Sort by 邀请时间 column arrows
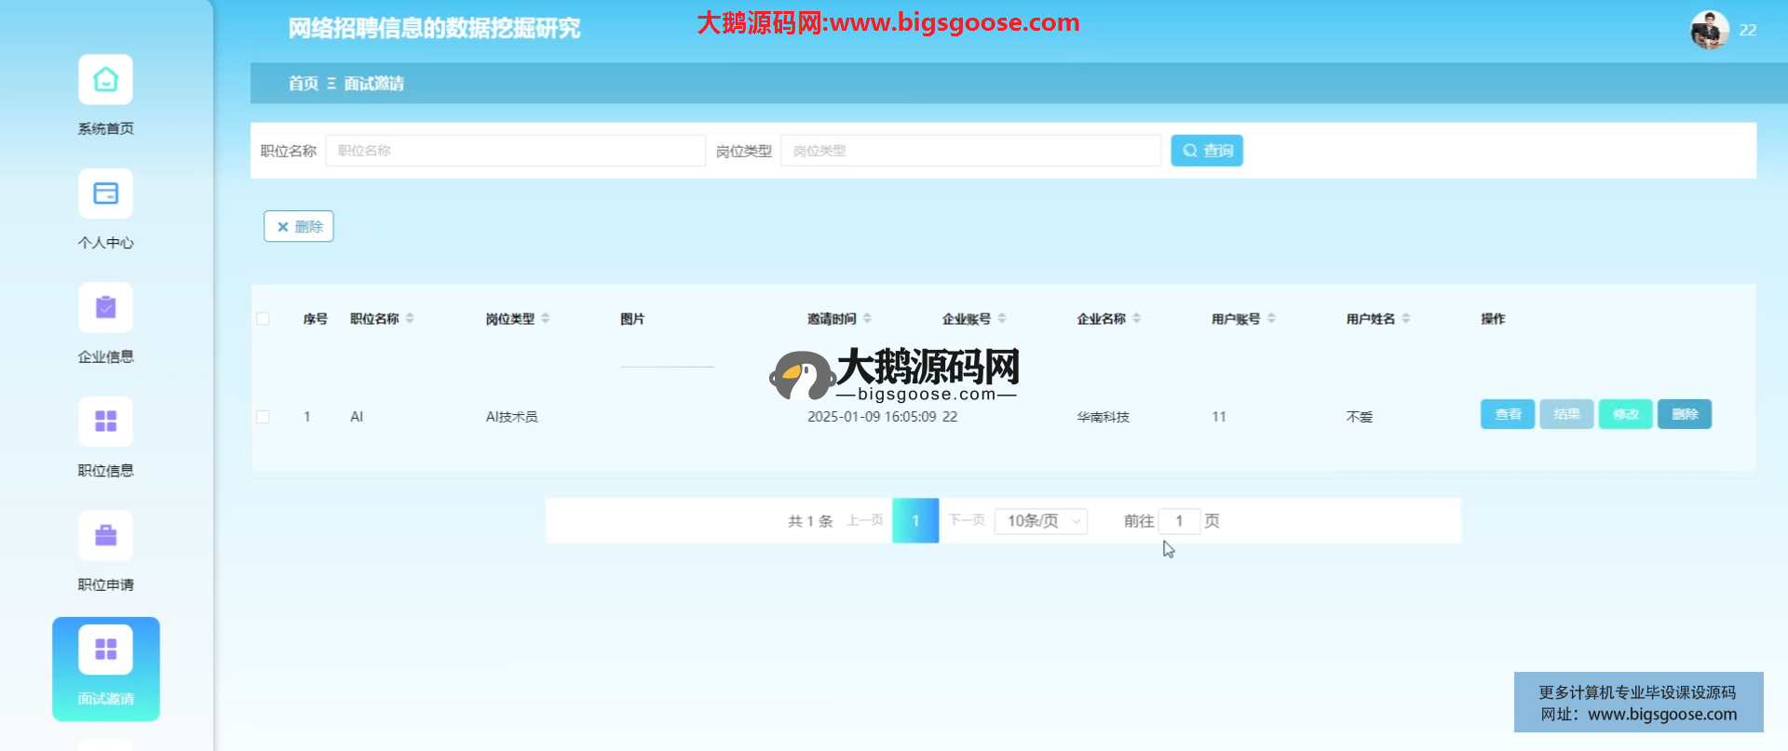The height and width of the screenshot is (751, 1788). (x=867, y=318)
